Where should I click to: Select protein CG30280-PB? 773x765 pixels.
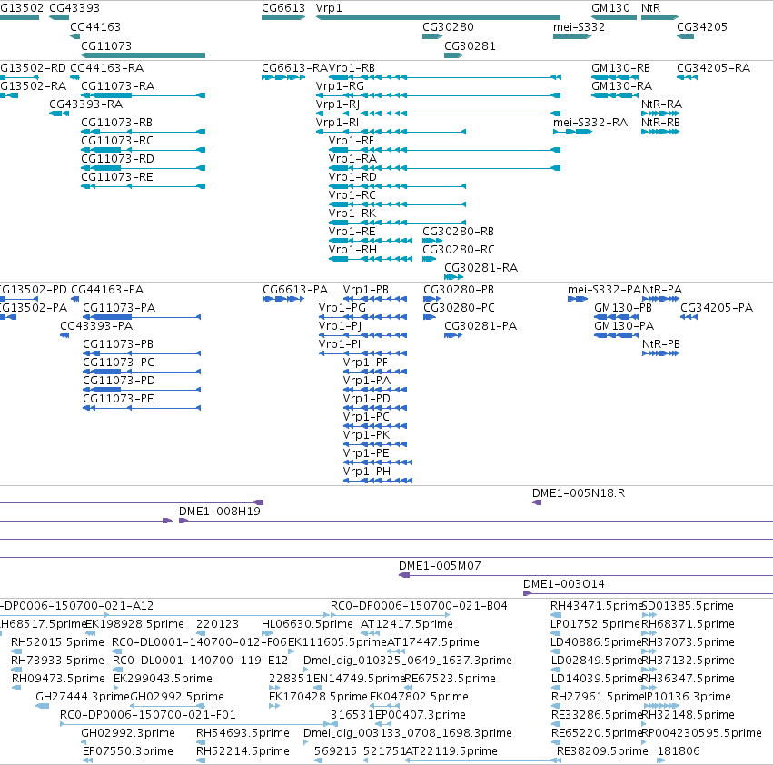tap(459, 290)
